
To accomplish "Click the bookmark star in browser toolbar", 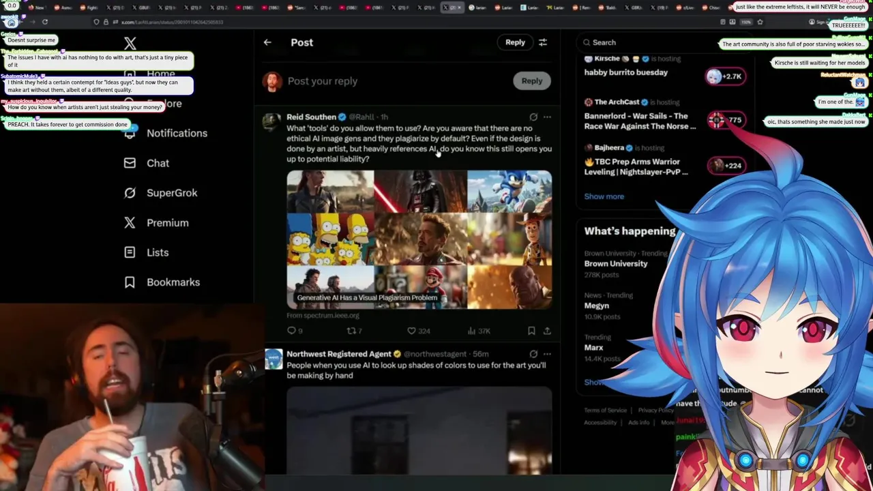I will pos(760,22).
